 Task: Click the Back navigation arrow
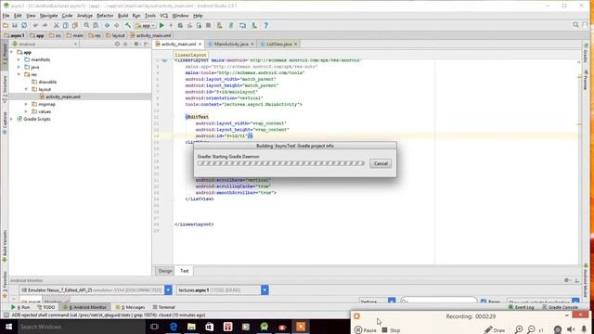tap(108, 25)
